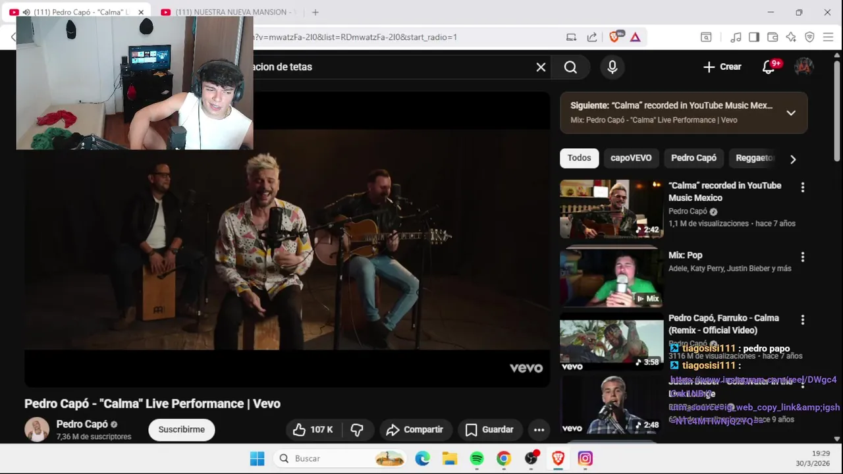Image resolution: width=843 pixels, height=474 pixels.
Task: Close the Pedro Capó 'Calma' browser tab
Action: [141, 12]
